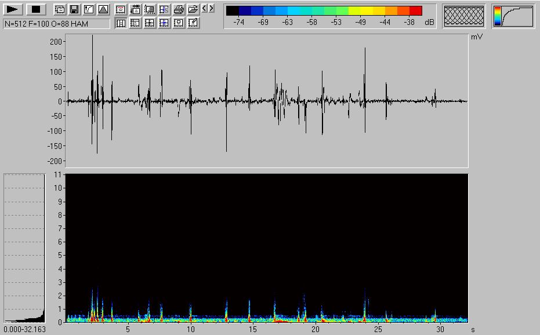Click the color table curve button

(x=513, y=16)
